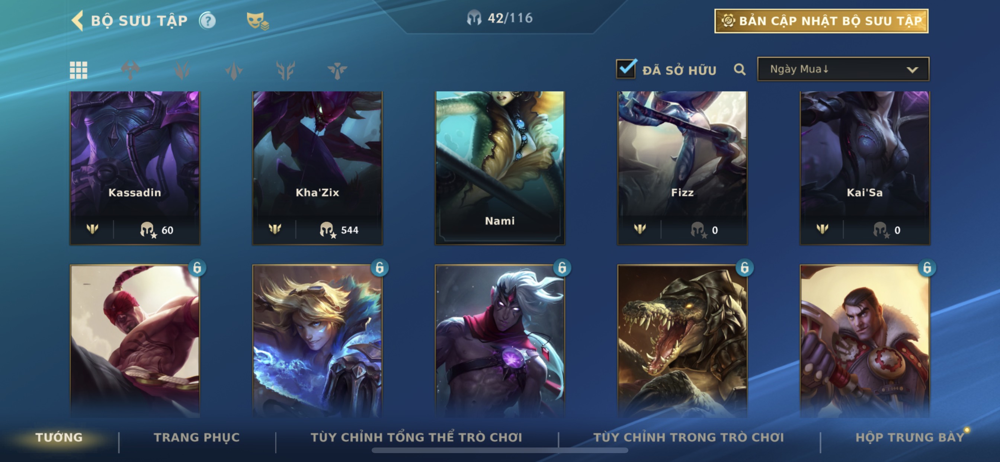Viewport: 1000px width, 462px height.
Task: Open the Hộp Trưng Bày tab
Action: (x=910, y=437)
